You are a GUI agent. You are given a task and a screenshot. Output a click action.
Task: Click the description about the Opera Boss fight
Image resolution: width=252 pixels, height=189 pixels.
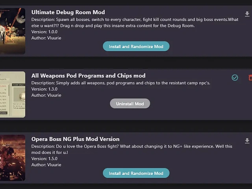(132, 149)
